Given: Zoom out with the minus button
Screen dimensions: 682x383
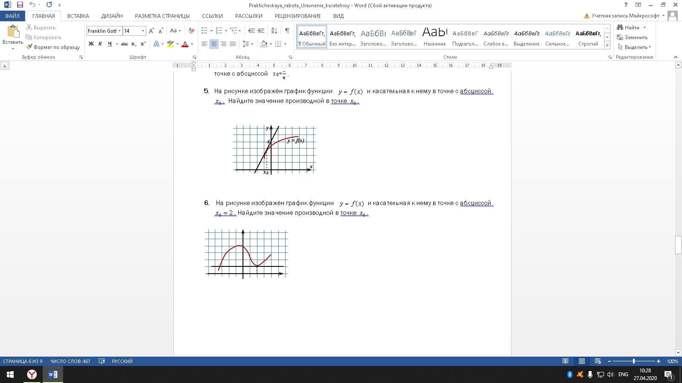Looking at the screenshot, I should 610,361.
